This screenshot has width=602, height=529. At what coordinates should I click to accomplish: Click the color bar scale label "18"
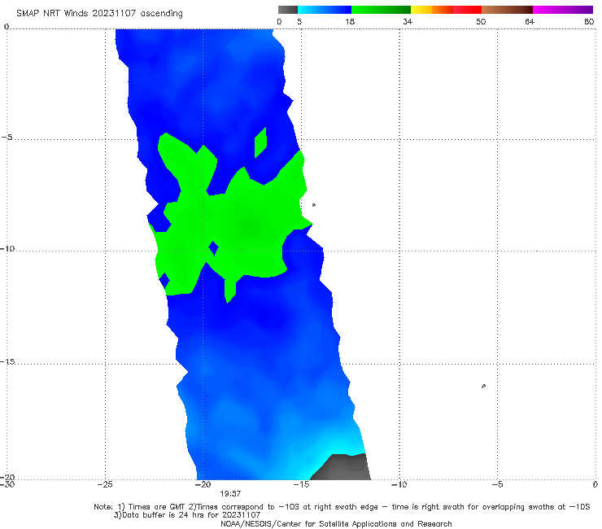pyautogui.click(x=350, y=22)
